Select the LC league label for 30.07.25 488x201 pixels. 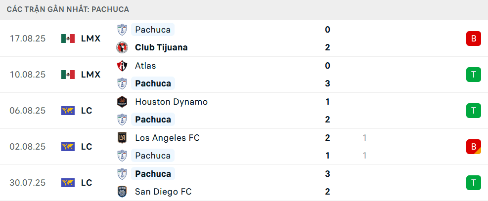87,183
